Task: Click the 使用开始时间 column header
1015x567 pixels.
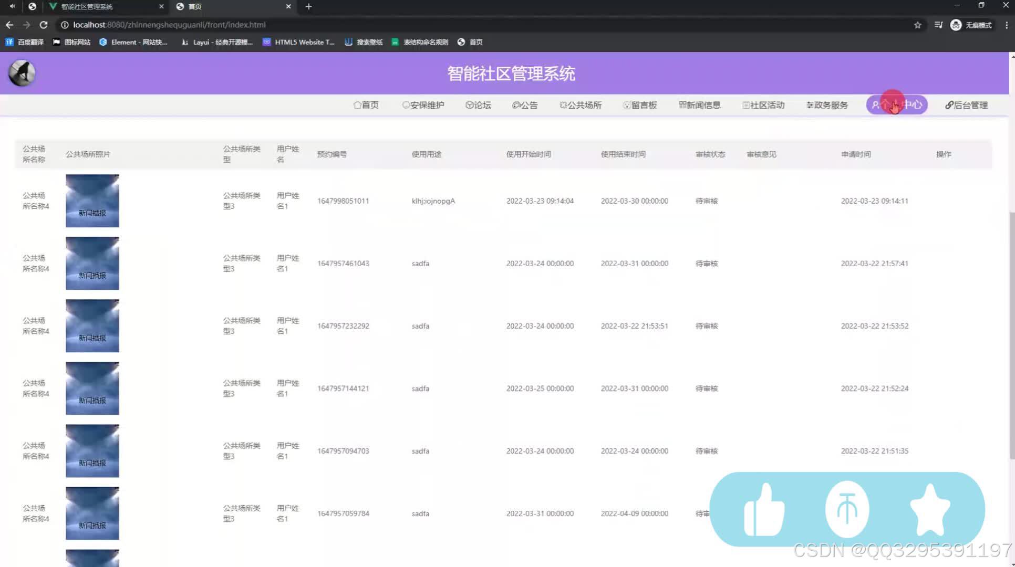Action: click(x=529, y=154)
